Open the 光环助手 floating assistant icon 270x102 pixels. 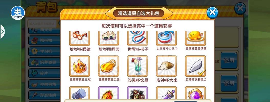point(18,13)
